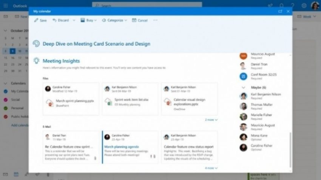Screen dimensions: 321x180
Task: Discard the event changes
Action: (x=60, y=20)
